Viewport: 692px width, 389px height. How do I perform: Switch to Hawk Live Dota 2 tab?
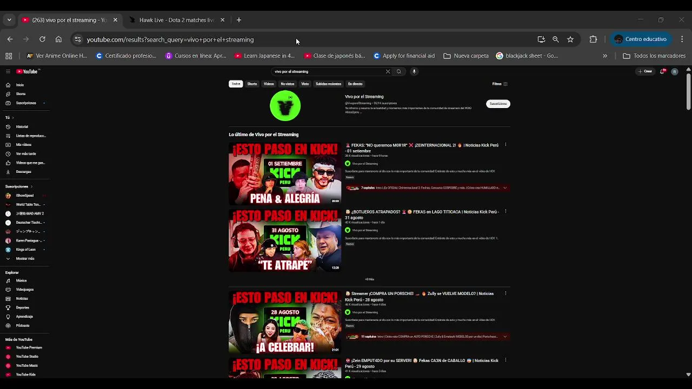[176, 20]
